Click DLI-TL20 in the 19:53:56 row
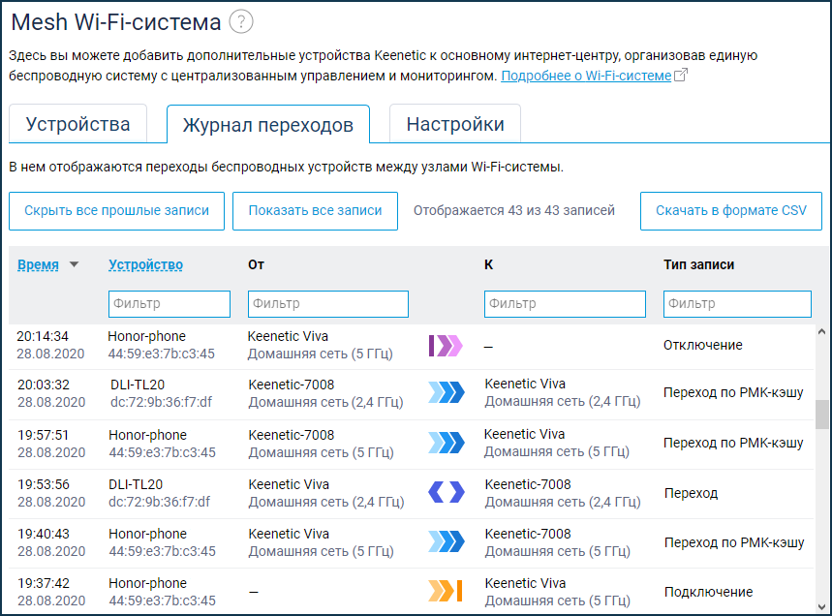 136,484
